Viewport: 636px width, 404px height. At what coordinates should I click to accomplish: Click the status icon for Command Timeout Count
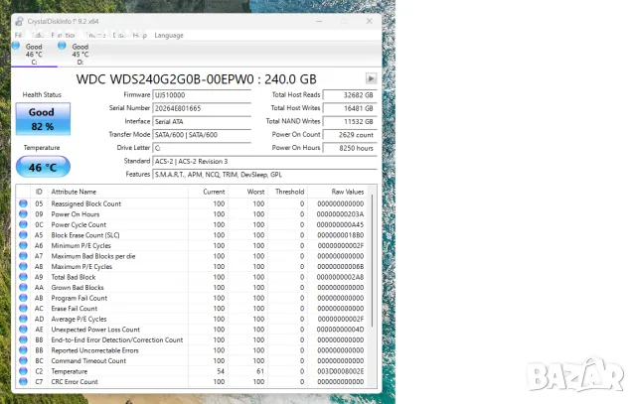[x=23, y=360]
